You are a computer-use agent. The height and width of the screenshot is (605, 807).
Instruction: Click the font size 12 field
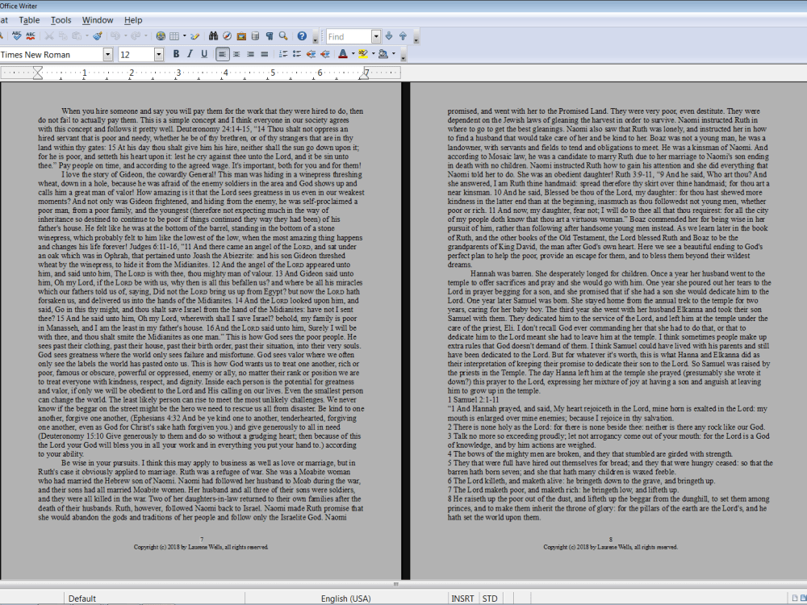(136, 55)
